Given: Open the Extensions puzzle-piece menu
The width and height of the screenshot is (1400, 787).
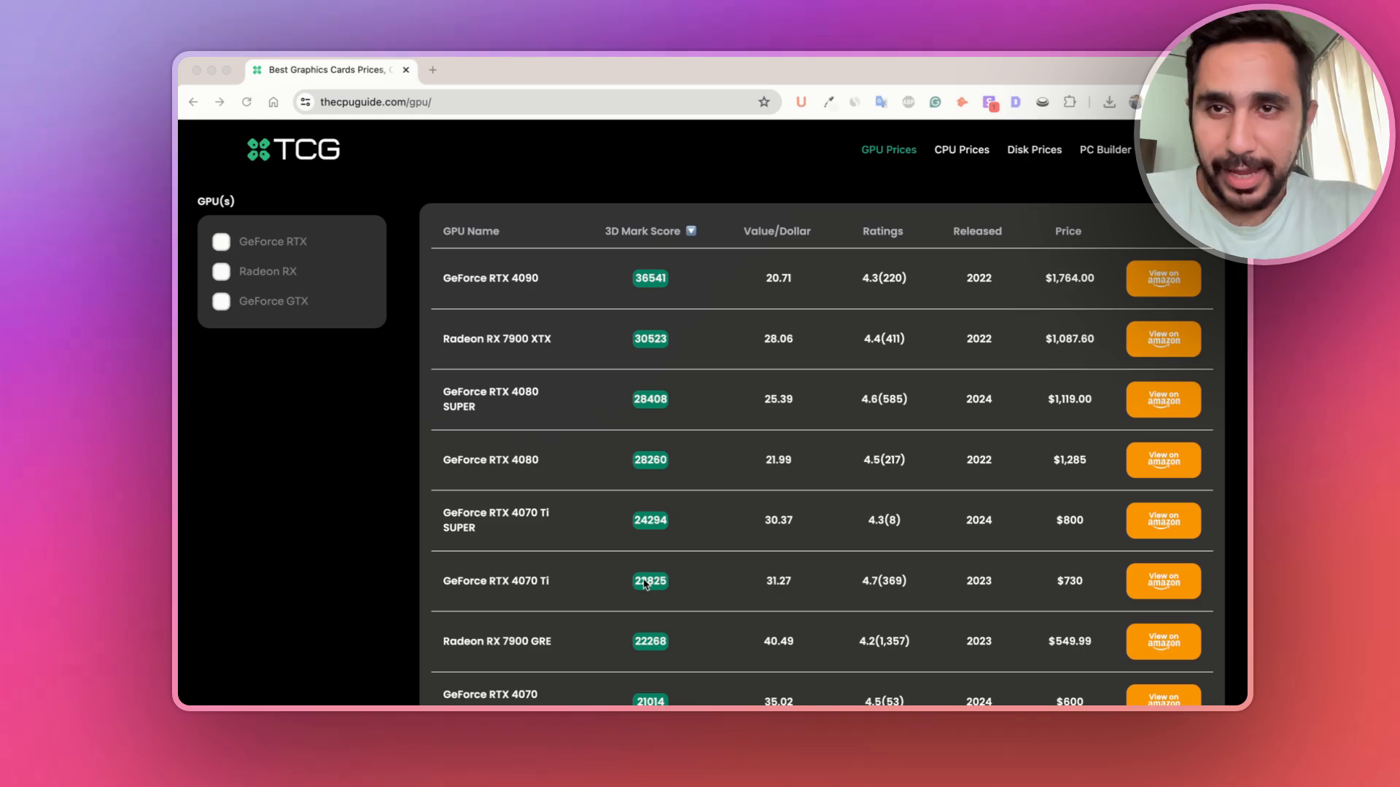Looking at the screenshot, I should pos(1069,102).
